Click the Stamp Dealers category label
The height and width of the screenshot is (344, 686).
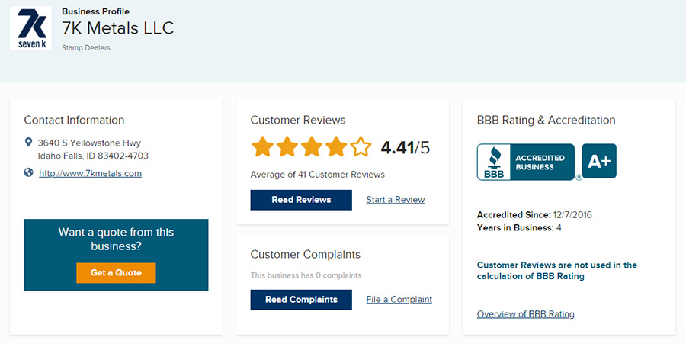[x=86, y=48]
